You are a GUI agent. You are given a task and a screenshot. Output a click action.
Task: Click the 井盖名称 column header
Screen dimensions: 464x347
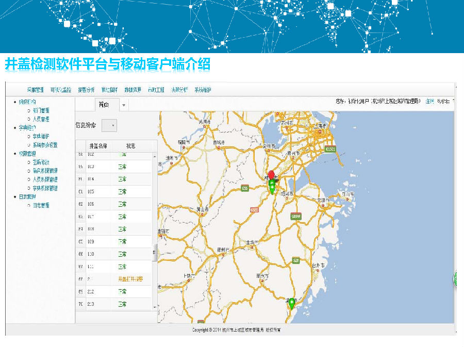point(98,146)
